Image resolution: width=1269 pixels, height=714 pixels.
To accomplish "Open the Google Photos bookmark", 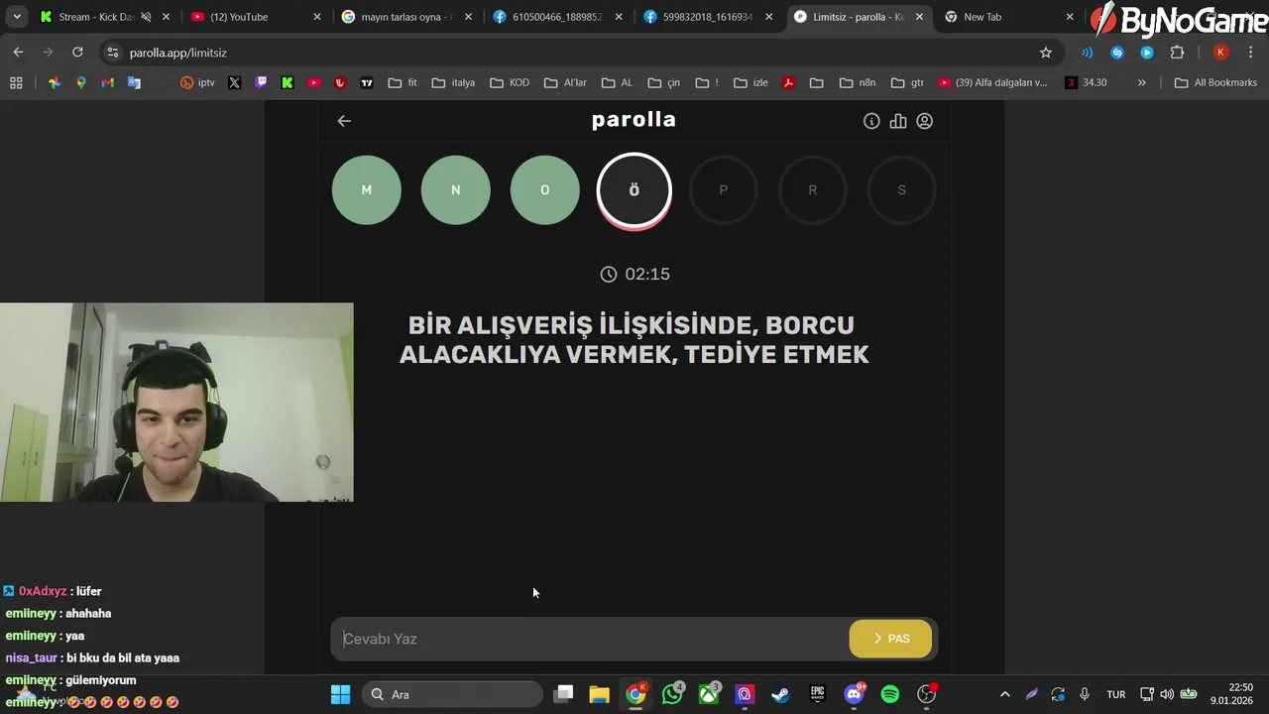I will [x=55, y=83].
